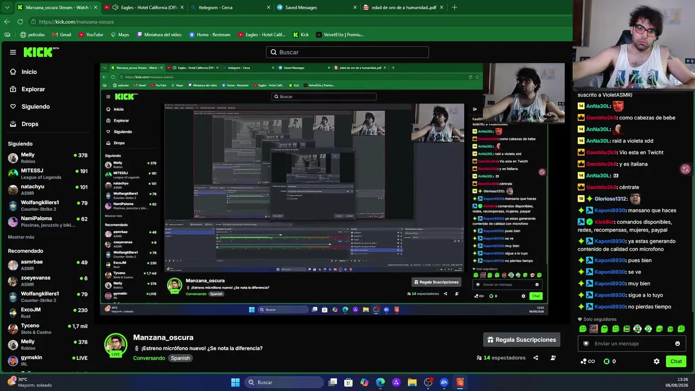Viewport: 695px width, 391px height.
Task: Switch to the edad de oro PDF tab
Action: tap(403, 8)
